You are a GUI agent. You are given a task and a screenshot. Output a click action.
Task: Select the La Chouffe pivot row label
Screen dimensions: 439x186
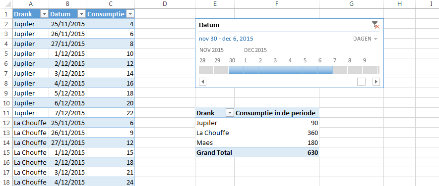[x=213, y=133]
